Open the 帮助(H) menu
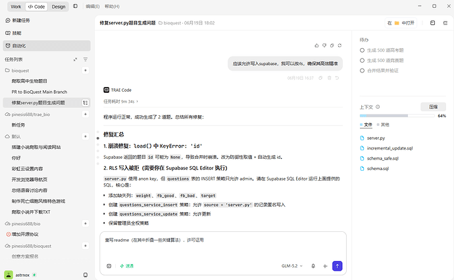The image size is (454, 280). click(x=112, y=7)
